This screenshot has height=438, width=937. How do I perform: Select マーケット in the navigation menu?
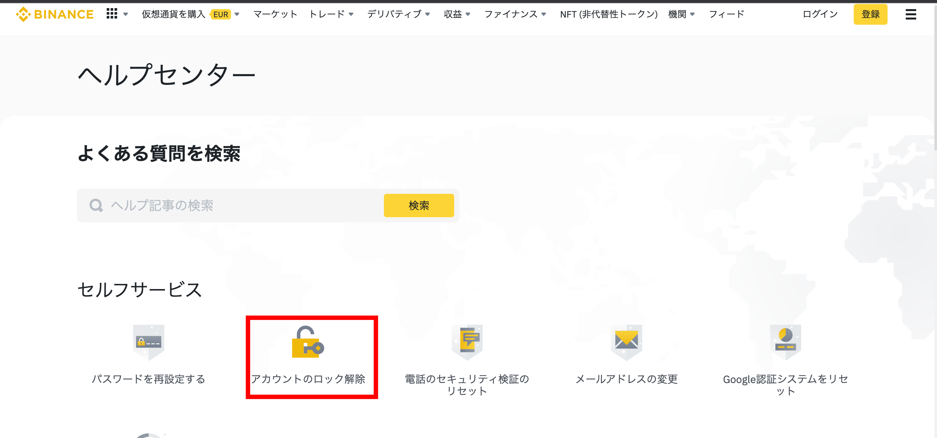click(x=275, y=15)
